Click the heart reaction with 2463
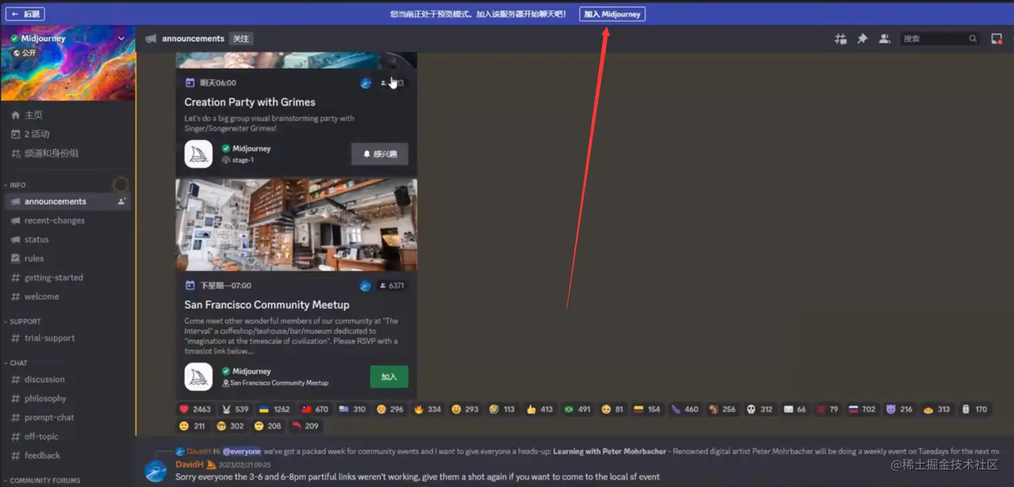Viewport: 1014px width, 487px height. coord(194,409)
